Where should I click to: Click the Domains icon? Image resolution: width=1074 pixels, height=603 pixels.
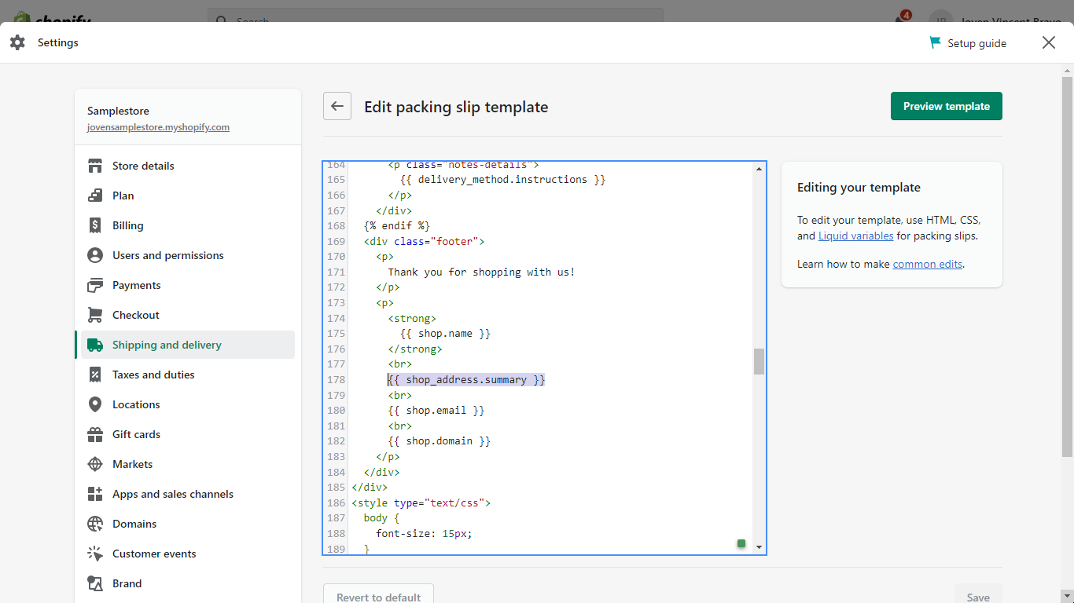[95, 524]
